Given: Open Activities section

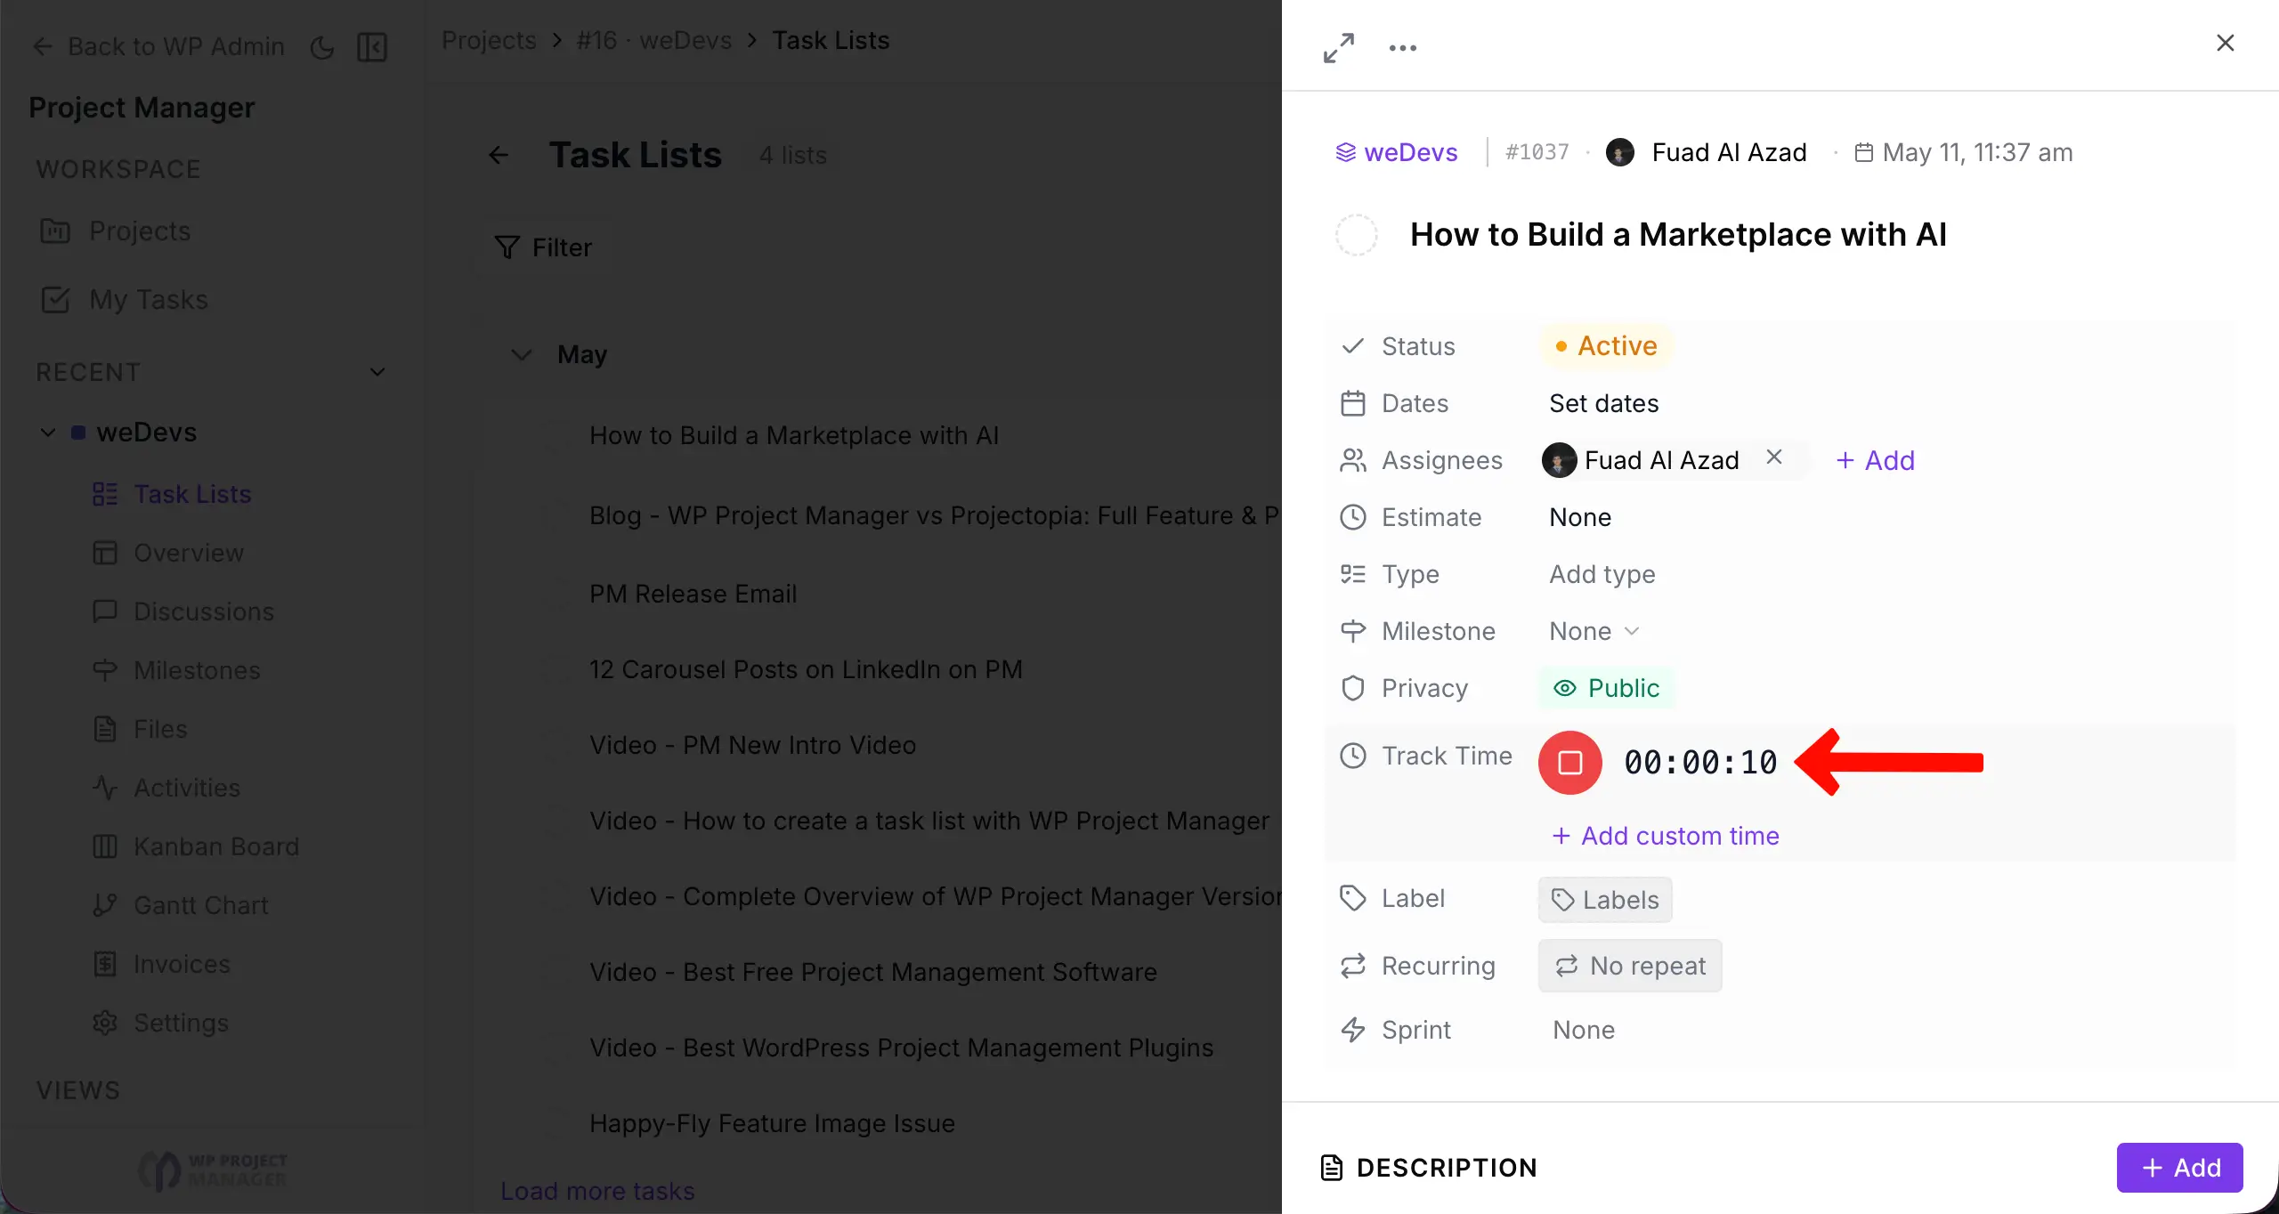Looking at the screenshot, I should 166,788.
